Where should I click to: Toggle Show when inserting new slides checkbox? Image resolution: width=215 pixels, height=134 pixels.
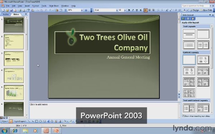pos(183,116)
